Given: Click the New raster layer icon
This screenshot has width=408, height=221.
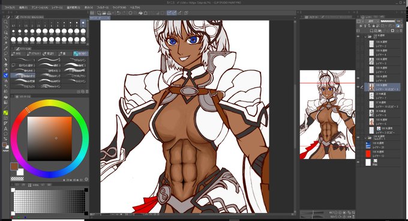Looking at the screenshot, I should [372, 31].
